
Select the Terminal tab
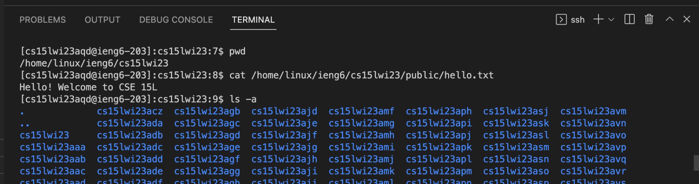pyautogui.click(x=253, y=20)
